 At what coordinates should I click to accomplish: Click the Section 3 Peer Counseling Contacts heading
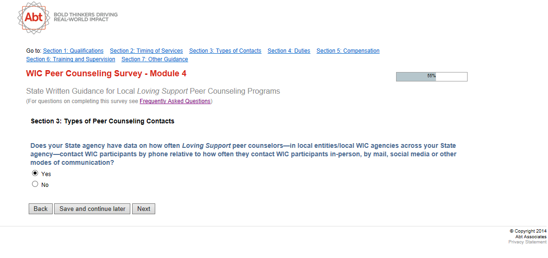103,121
